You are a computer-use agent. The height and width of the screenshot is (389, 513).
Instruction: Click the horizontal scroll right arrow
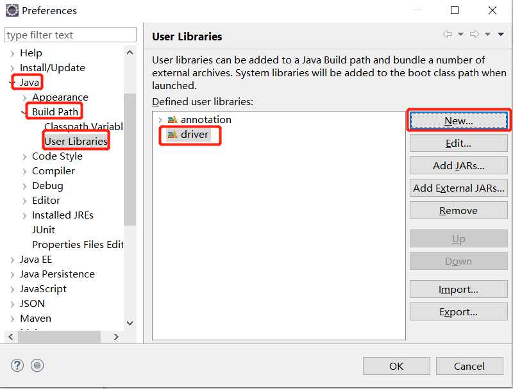pos(116,336)
